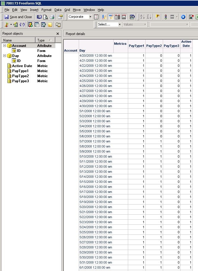Click the blue circle plus icon

[183, 17]
